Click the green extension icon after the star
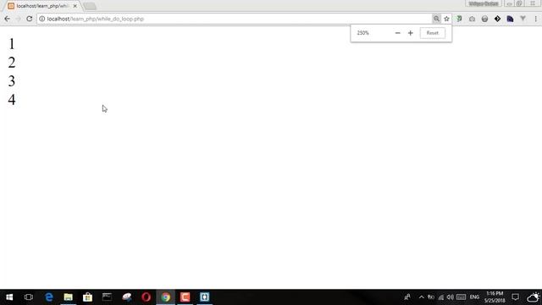 (x=459, y=19)
